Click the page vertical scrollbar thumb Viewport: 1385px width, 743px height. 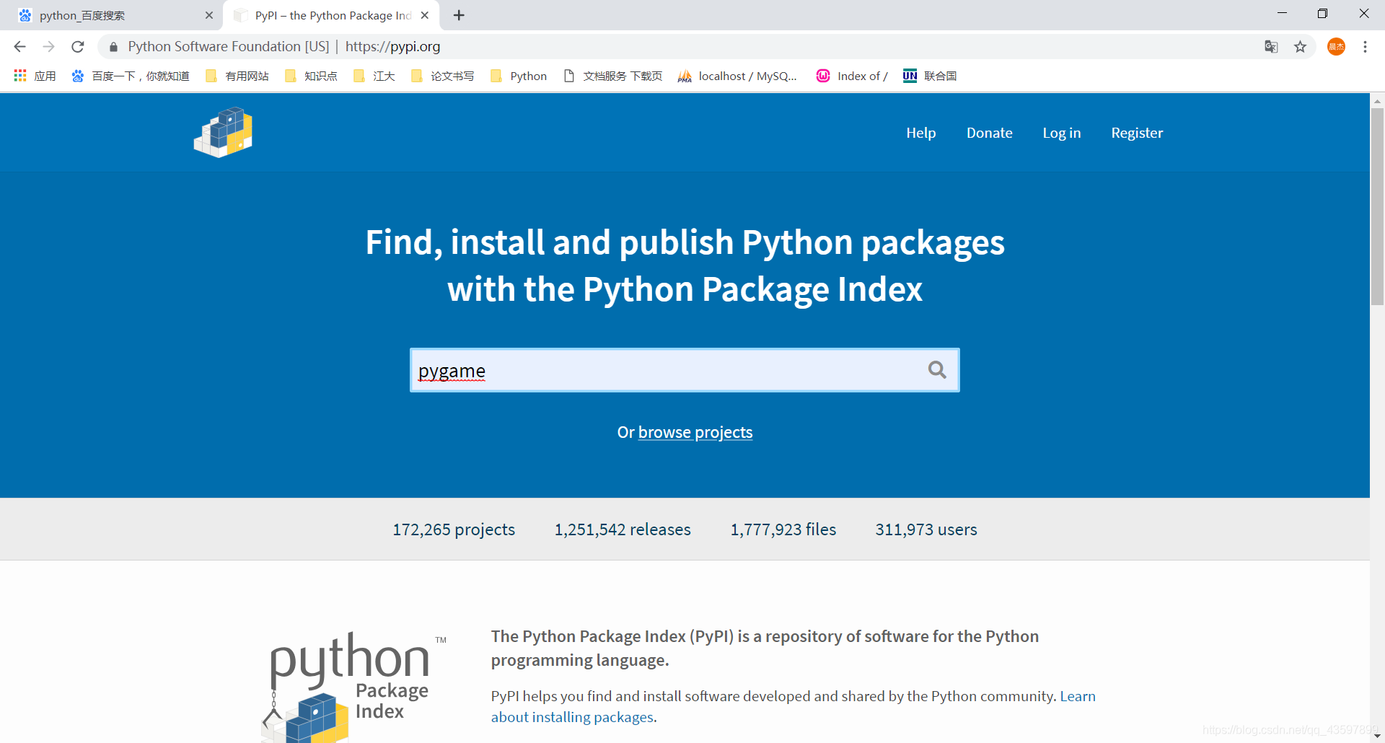click(x=1377, y=206)
